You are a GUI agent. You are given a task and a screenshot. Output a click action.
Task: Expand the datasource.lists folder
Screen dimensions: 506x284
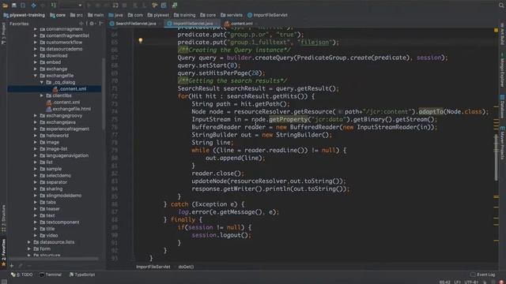[29, 242]
